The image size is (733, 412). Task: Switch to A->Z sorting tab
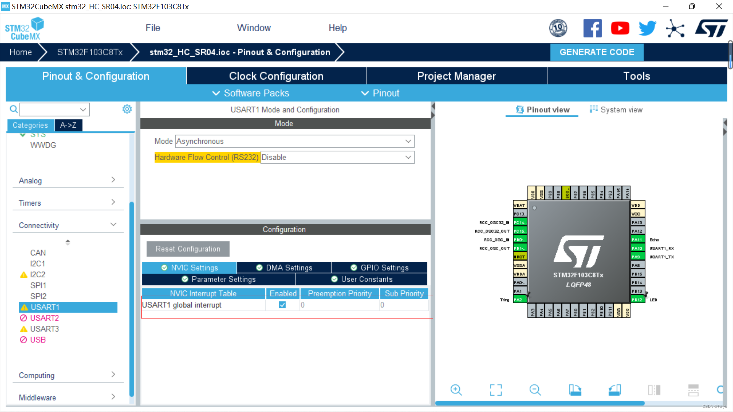coord(68,125)
